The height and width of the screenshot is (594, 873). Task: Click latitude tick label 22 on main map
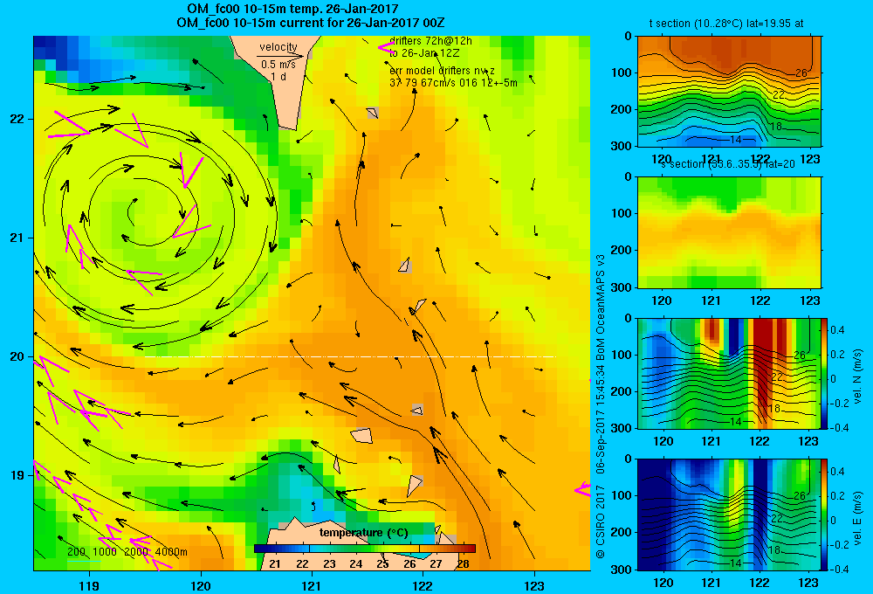click(17, 119)
